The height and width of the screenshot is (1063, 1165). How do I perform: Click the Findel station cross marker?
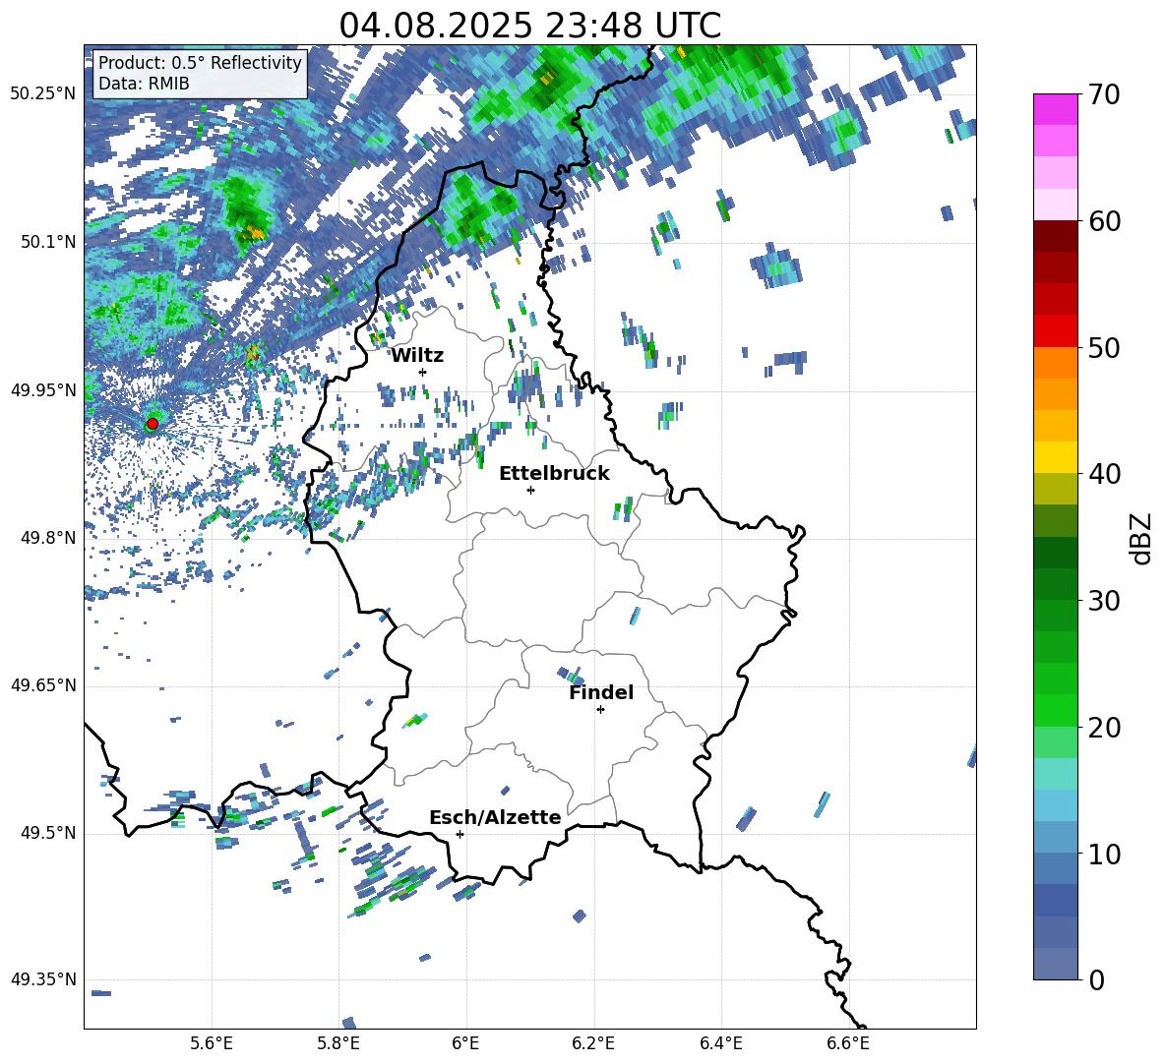coord(600,710)
